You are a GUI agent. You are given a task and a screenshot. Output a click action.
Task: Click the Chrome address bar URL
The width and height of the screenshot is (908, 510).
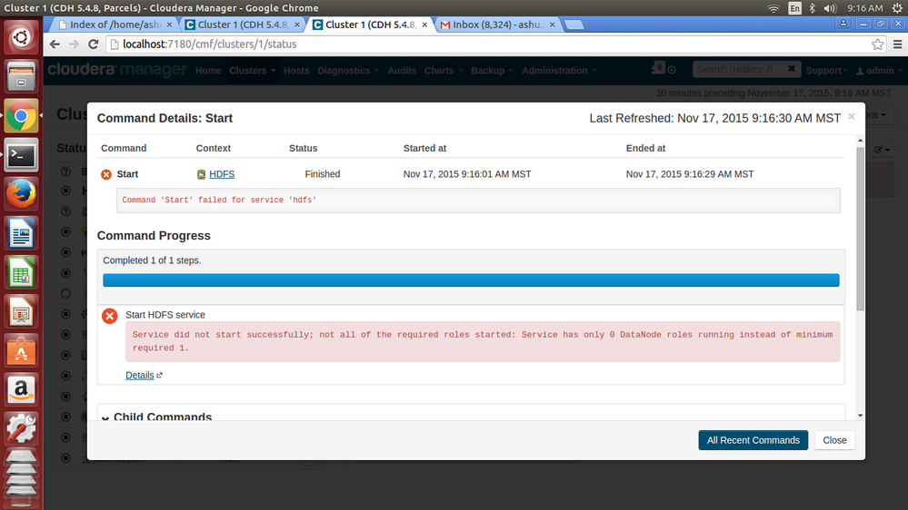pos(210,44)
